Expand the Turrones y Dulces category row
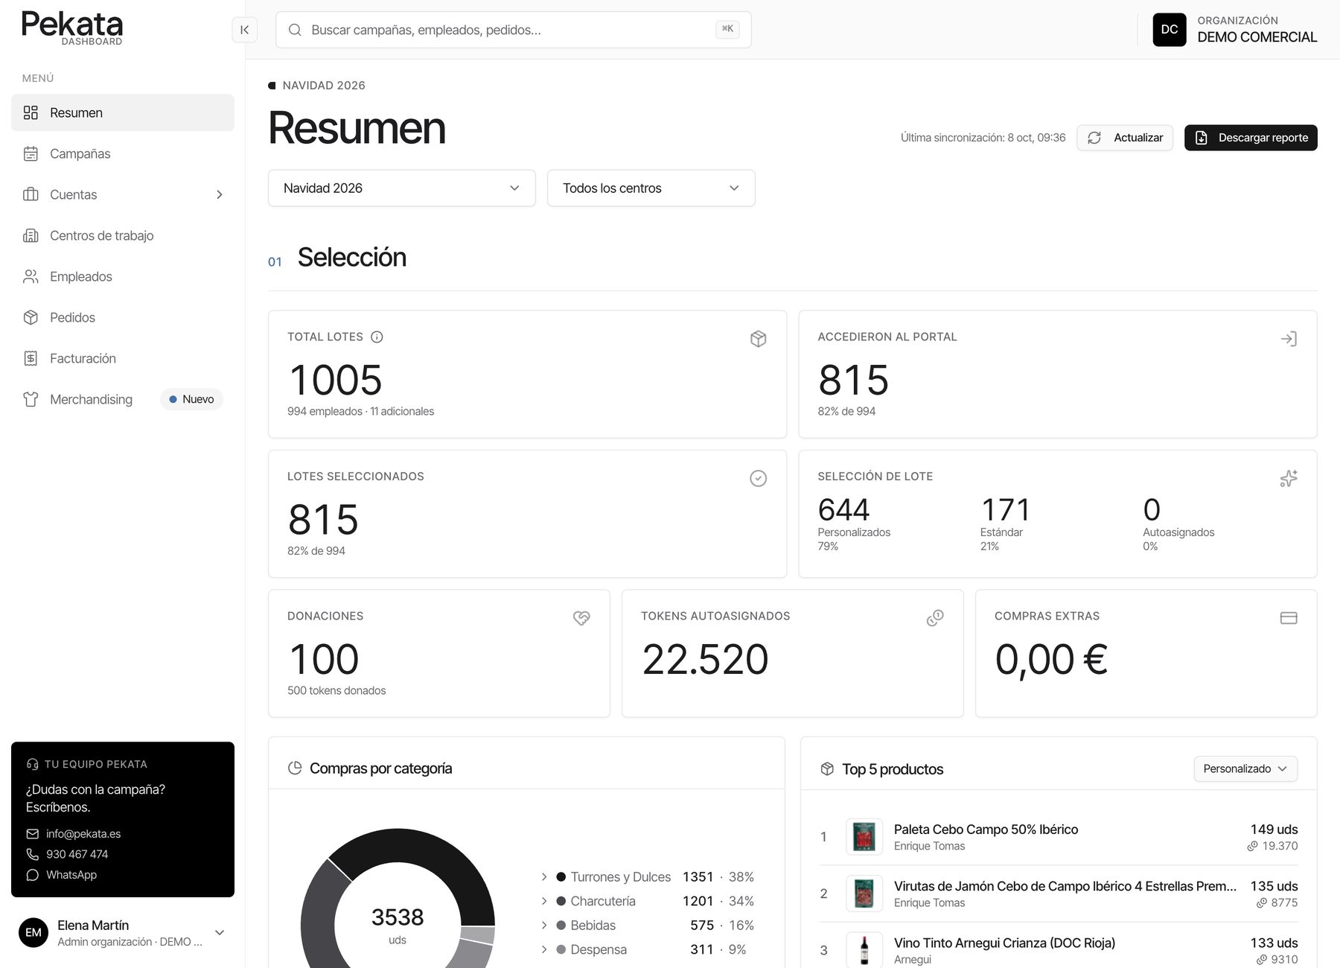 click(x=648, y=877)
